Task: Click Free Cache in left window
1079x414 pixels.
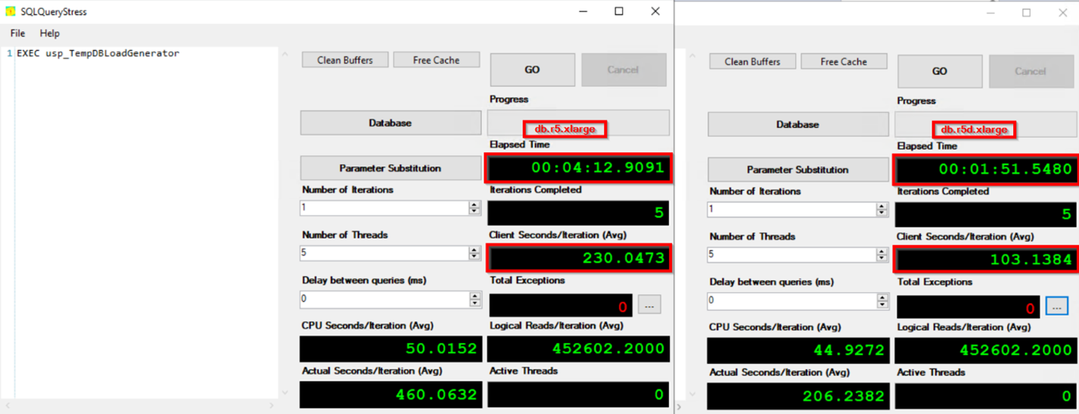Action: tap(437, 60)
